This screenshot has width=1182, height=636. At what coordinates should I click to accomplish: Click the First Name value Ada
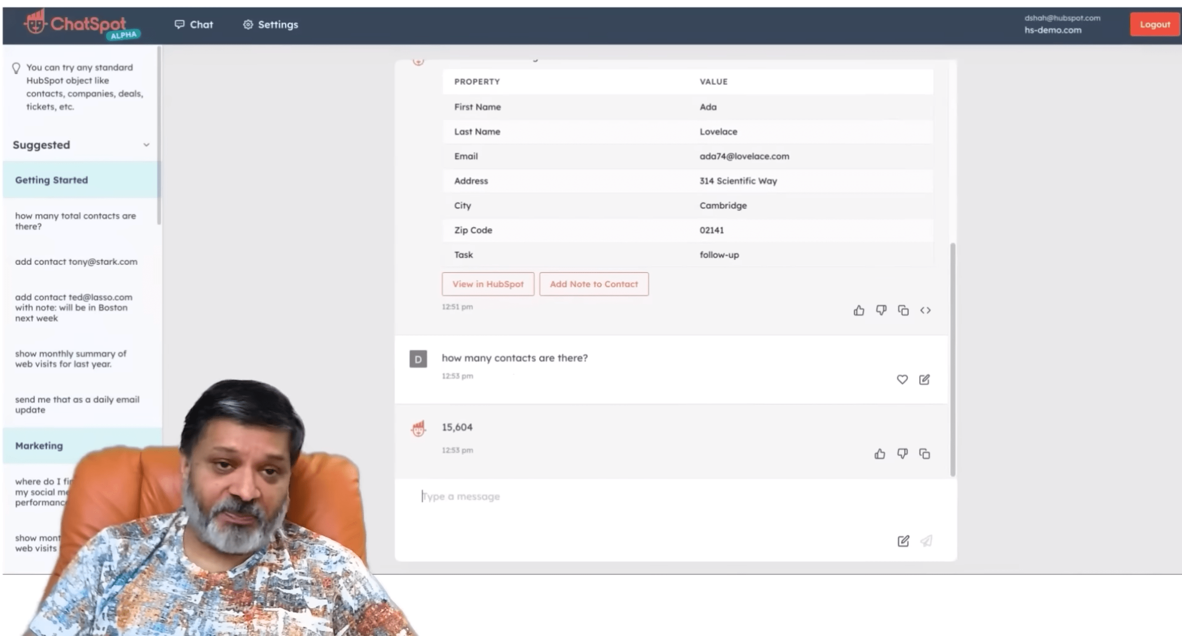pyautogui.click(x=708, y=107)
